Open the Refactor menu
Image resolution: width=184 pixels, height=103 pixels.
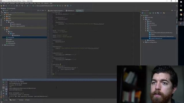pyautogui.click(x=27, y=3)
